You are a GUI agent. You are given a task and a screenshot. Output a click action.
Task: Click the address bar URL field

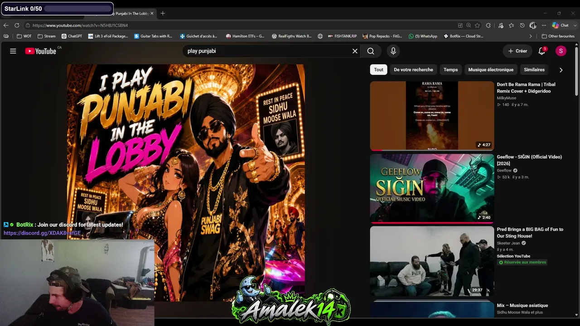tap(240, 25)
